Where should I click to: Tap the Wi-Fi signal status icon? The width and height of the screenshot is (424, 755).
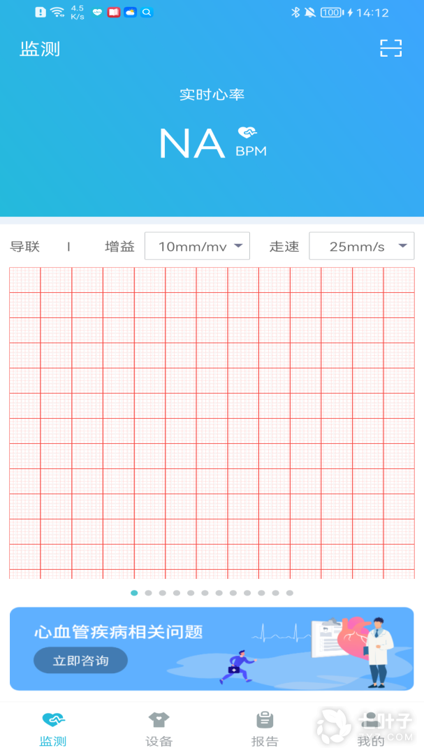click(57, 13)
